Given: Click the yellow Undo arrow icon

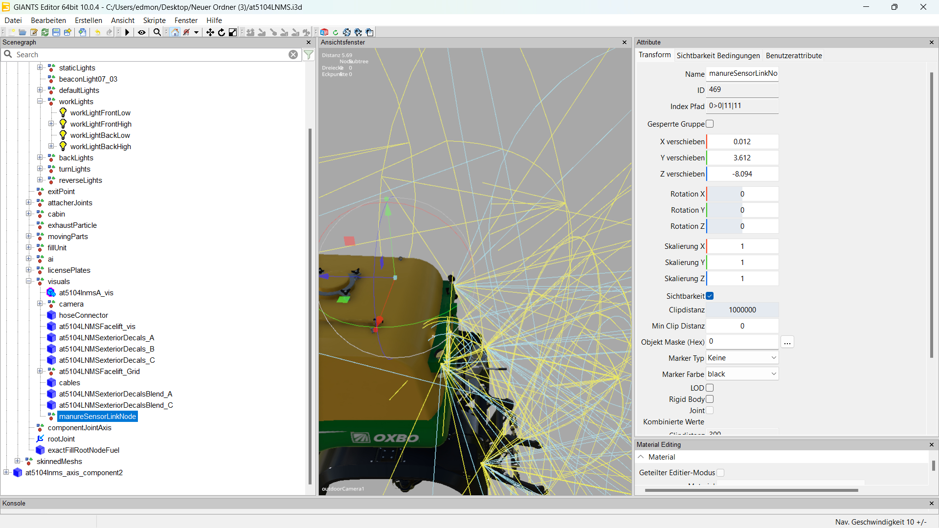Looking at the screenshot, I should (98, 32).
